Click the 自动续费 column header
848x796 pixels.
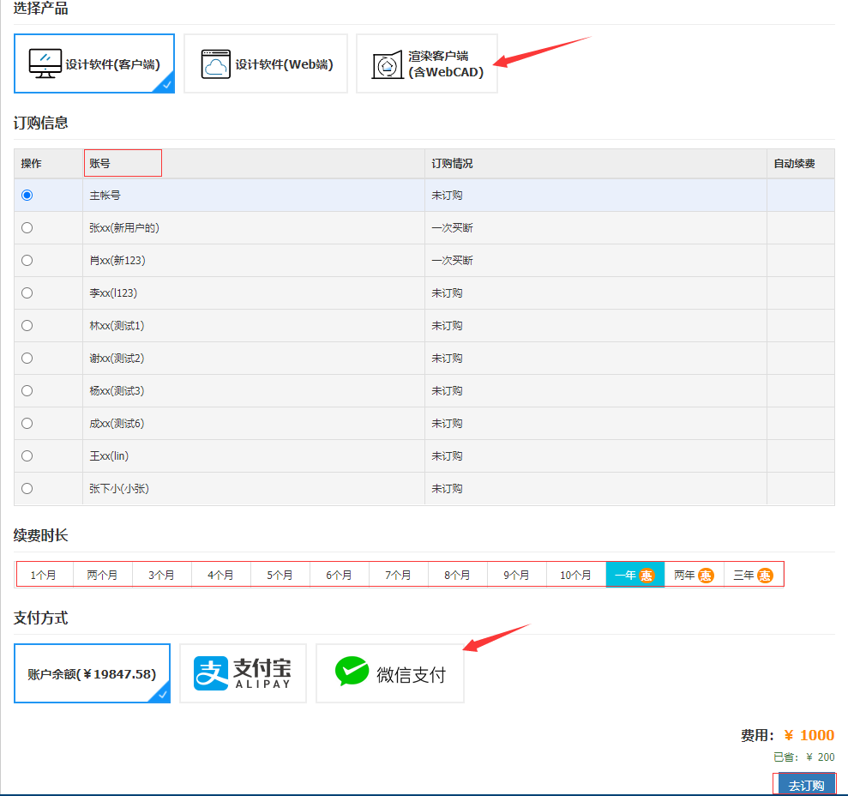point(794,163)
